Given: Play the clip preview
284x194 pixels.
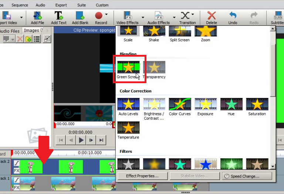Looking at the screenshot, I should pyautogui.click(x=81, y=140).
